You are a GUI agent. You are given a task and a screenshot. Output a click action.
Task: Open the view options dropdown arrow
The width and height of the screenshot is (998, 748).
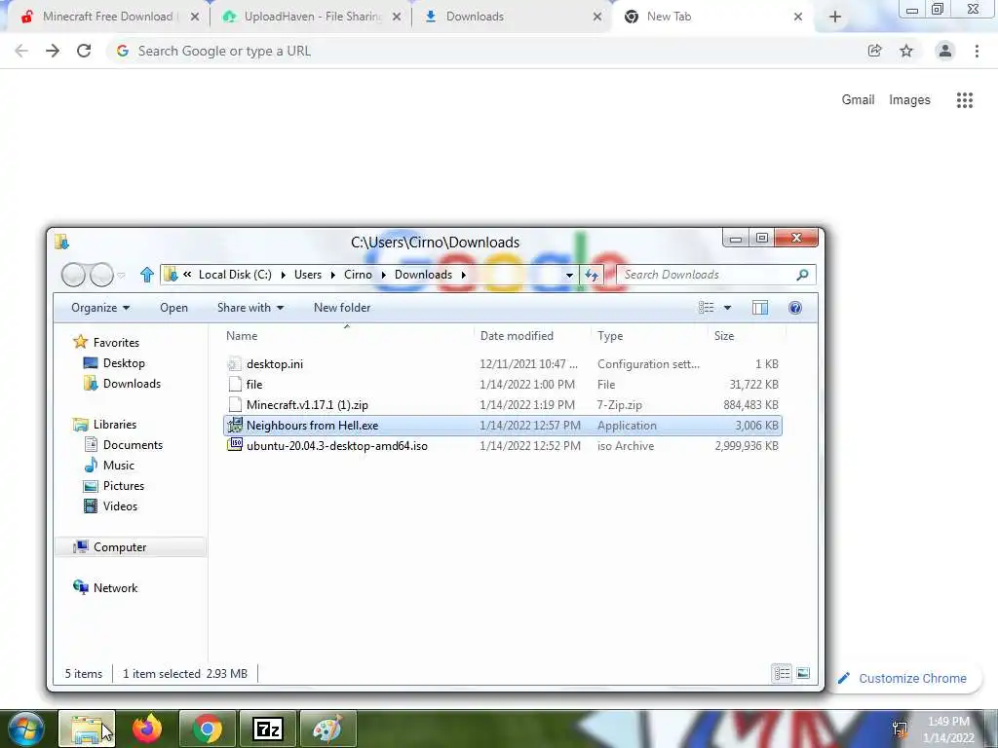click(x=727, y=308)
